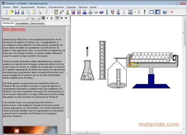Click text panel vertical scrollbar thumb

67,74
